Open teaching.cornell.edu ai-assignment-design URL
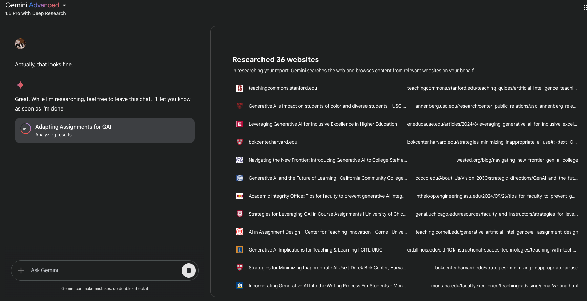Viewport: 587px width, 301px height. [497, 232]
